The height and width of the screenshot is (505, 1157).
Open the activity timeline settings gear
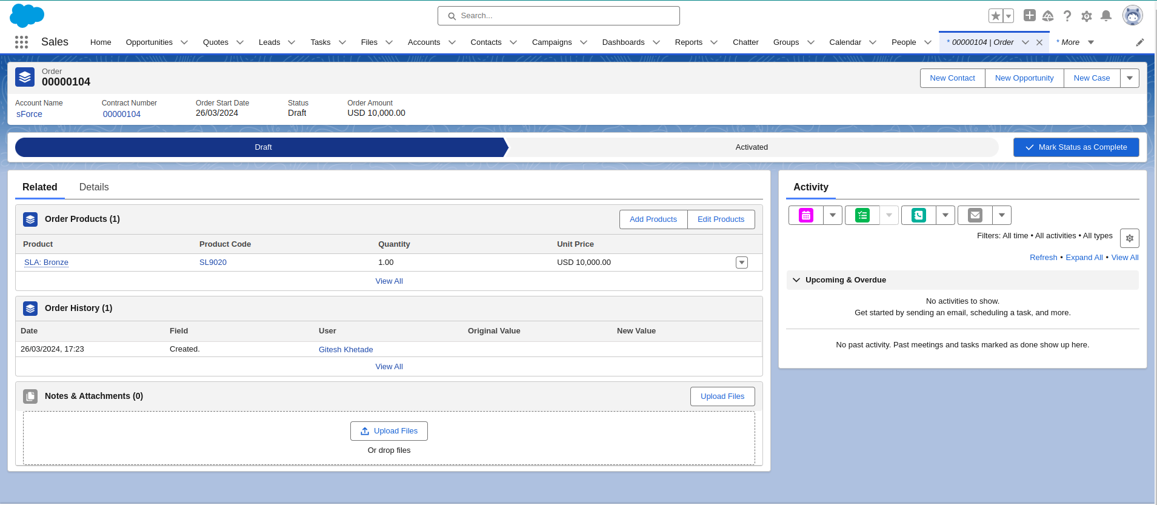pyautogui.click(x=1130, y=238)
